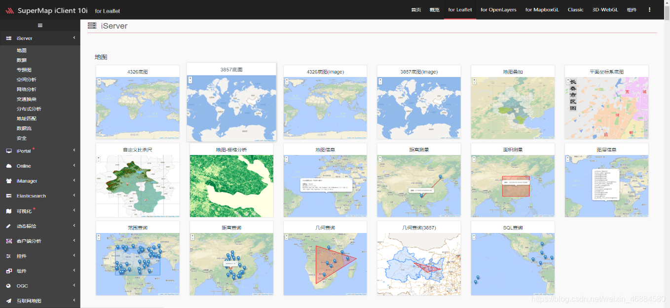Go to 分布式分析 in the sidebar
The width and height of the screenshot is (670, 308).
(29, 109)
